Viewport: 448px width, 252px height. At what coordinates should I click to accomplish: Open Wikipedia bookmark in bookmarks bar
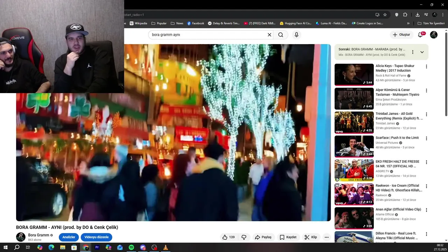138,23
